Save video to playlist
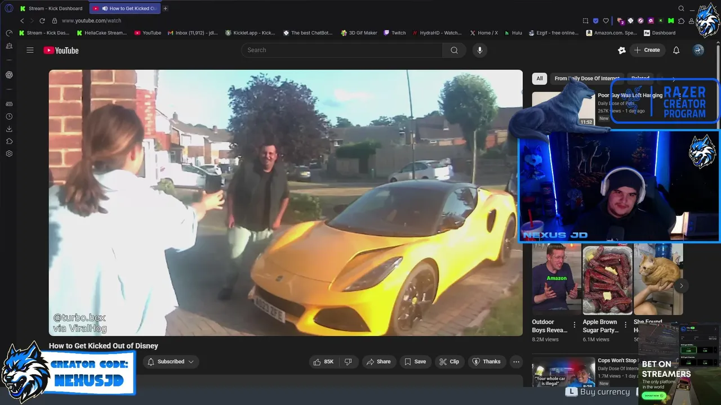 415,362
